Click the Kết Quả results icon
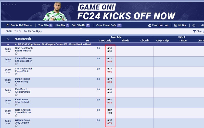Viewport: 204px width, 128px height. pyautogui.click(x=176, y=25)
